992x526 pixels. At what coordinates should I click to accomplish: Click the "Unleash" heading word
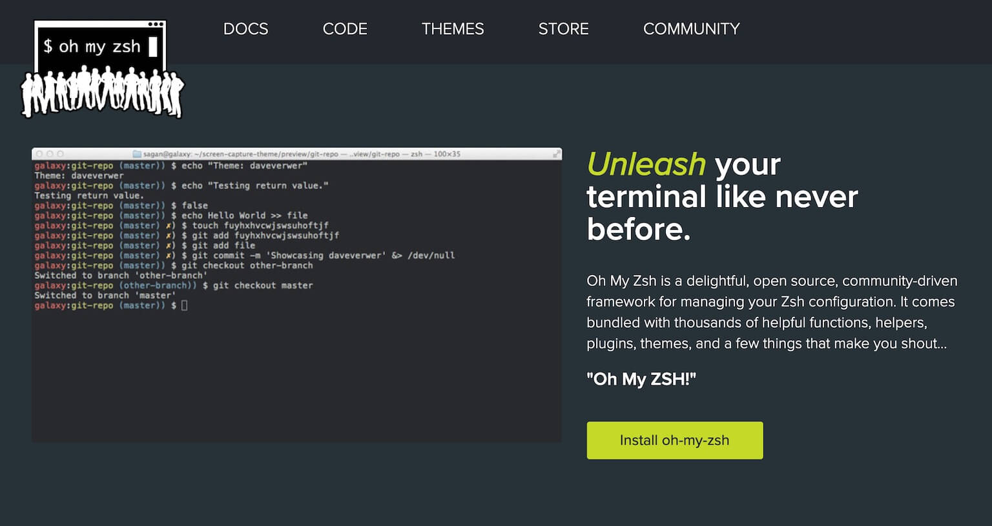click(646, 164)
